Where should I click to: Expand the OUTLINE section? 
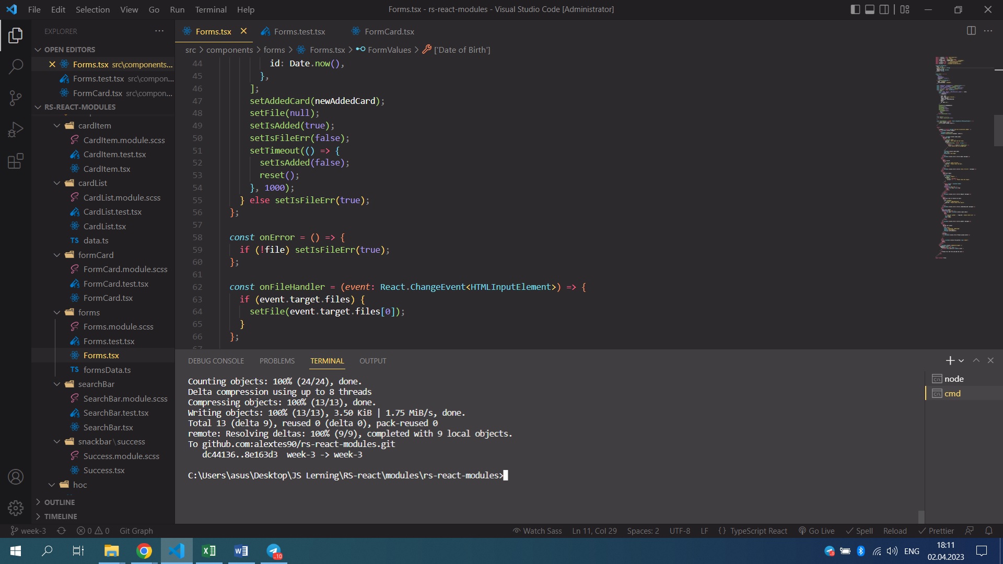pyautogui.click(x=60, y=502)
